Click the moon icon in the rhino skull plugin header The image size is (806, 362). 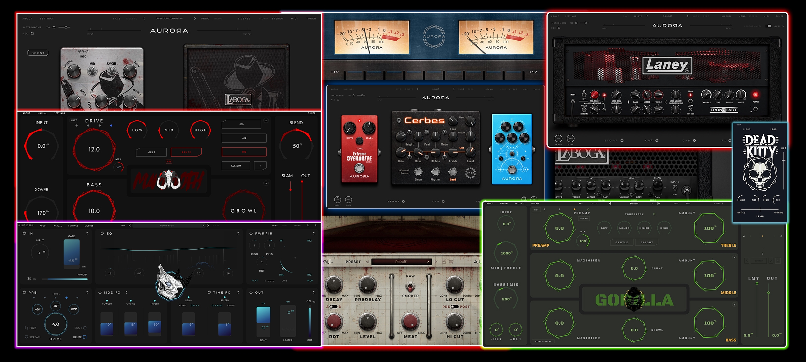[308, 226]
